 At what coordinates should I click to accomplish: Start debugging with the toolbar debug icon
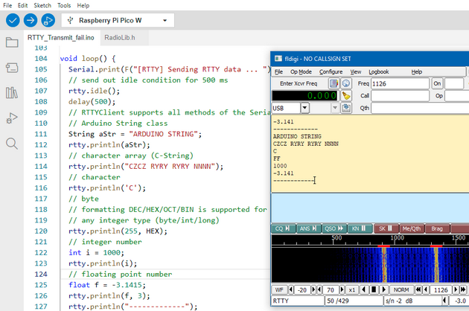point(48,20)
